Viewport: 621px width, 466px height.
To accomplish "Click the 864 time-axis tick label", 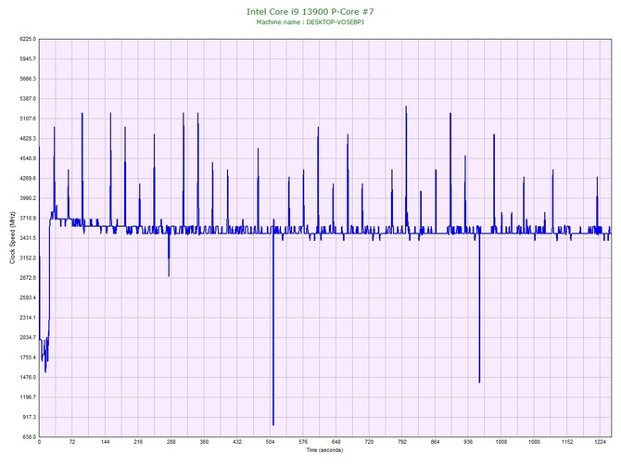I will (436, 442).
